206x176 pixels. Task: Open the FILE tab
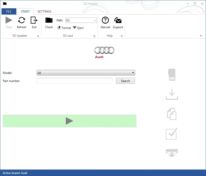(x=9, y=11)
